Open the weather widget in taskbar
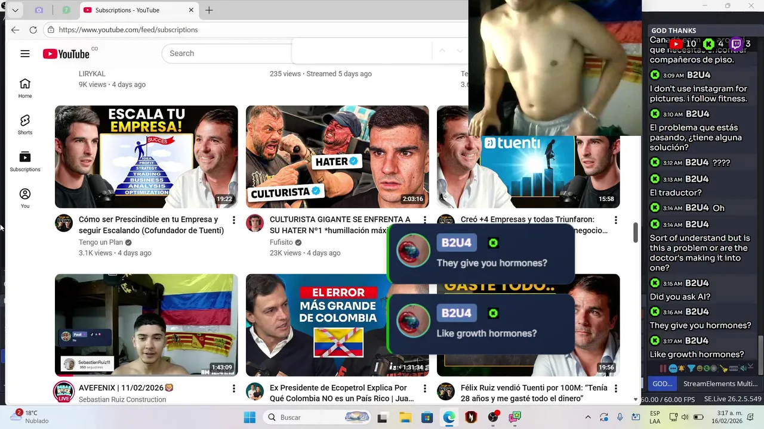764x429 pixels. (x=30, y=416)
